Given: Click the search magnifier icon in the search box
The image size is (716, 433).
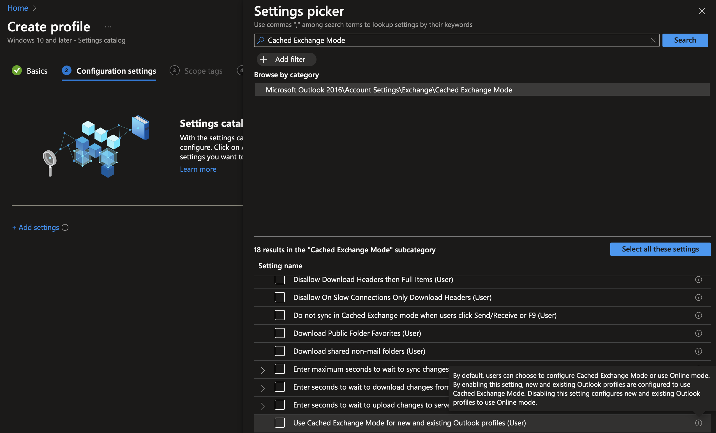Looking at the screenshot, I should click(261, 40).
